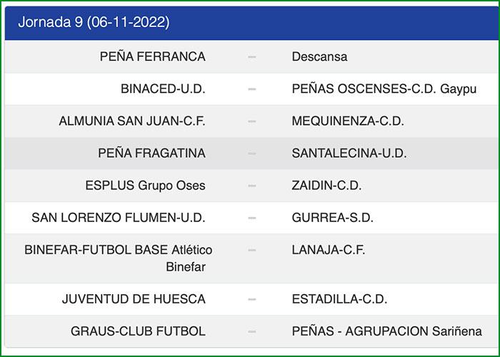Click score dash in PEÑA FRAGATINA row

[251, 154]
